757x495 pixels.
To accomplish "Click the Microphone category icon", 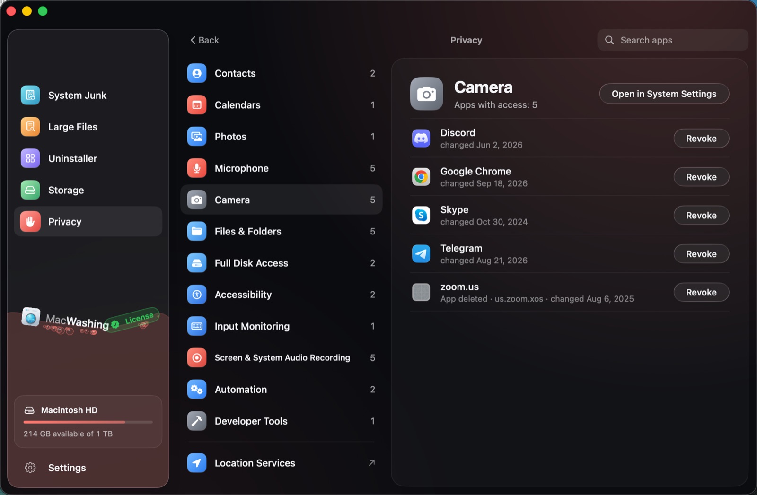I will point(197,168).
